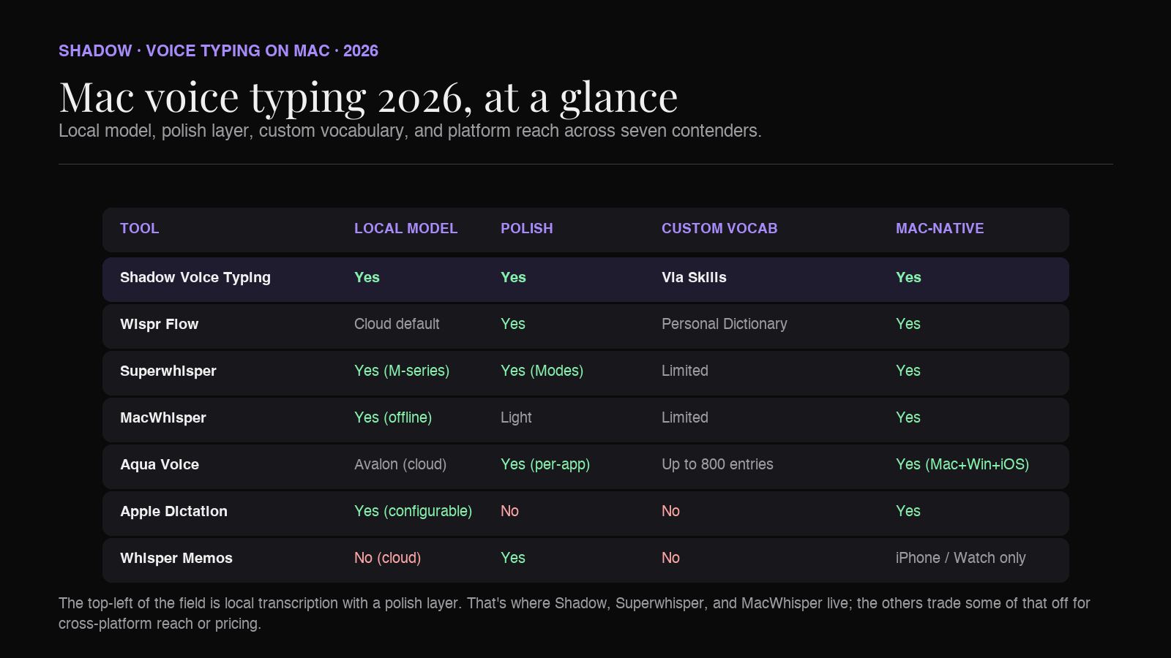1171x658 pixels.
Task: Click the LOCAL MODEL column header
Action: [x=405, y=229]
